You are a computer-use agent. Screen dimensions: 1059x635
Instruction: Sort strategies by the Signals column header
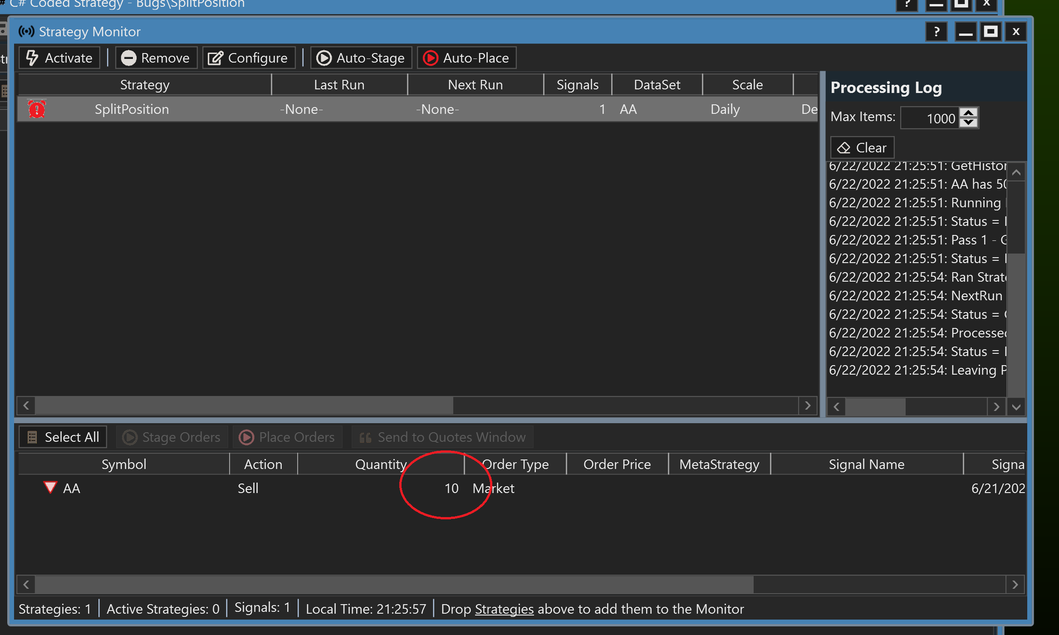[x=577, y=84]
